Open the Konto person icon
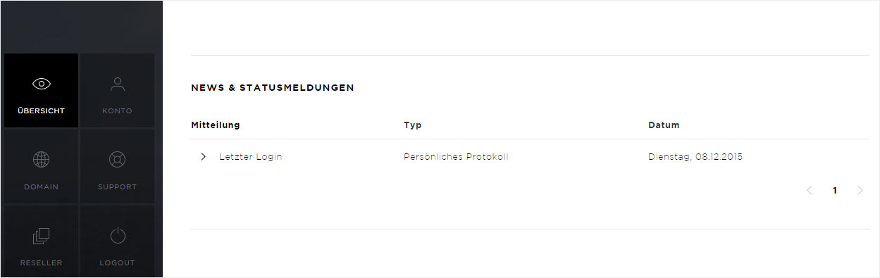The height and width of the screenshot is (278, 880). [118, 84]
